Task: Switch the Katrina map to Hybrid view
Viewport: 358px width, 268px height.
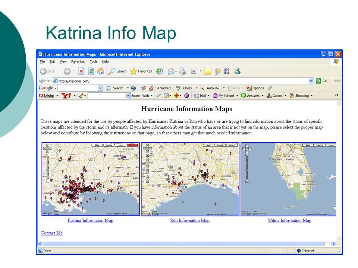Action: tap(120, 145)
